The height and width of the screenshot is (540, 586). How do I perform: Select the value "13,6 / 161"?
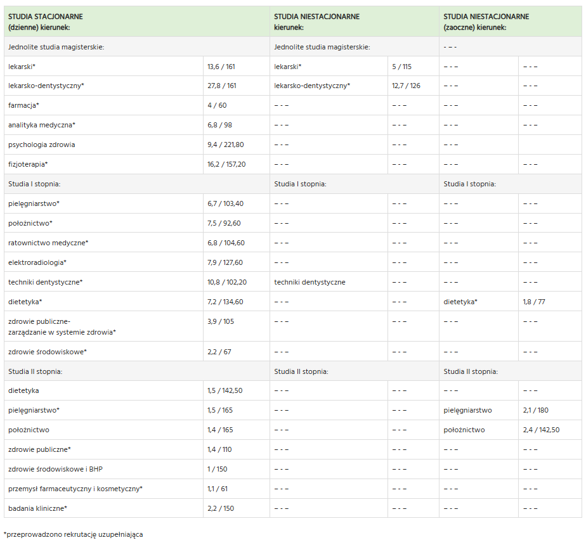coord(222,66)
